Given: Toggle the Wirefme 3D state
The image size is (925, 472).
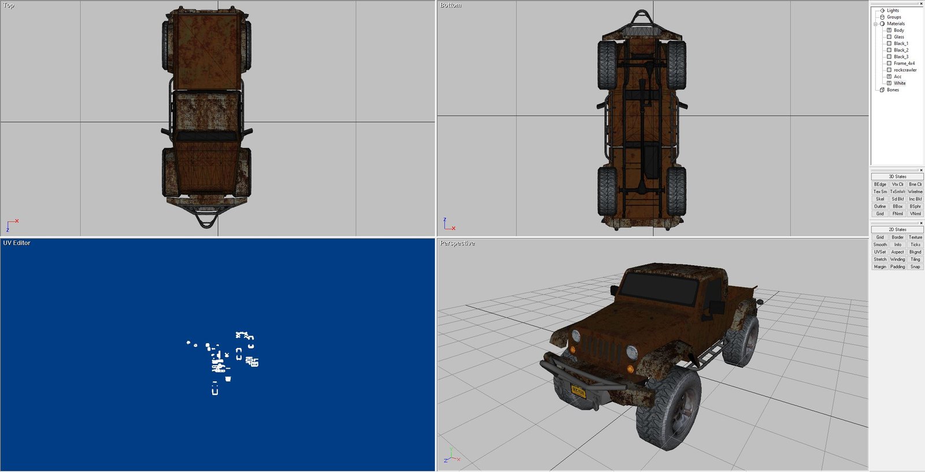Looking at the screenshot, I should 915,192.
